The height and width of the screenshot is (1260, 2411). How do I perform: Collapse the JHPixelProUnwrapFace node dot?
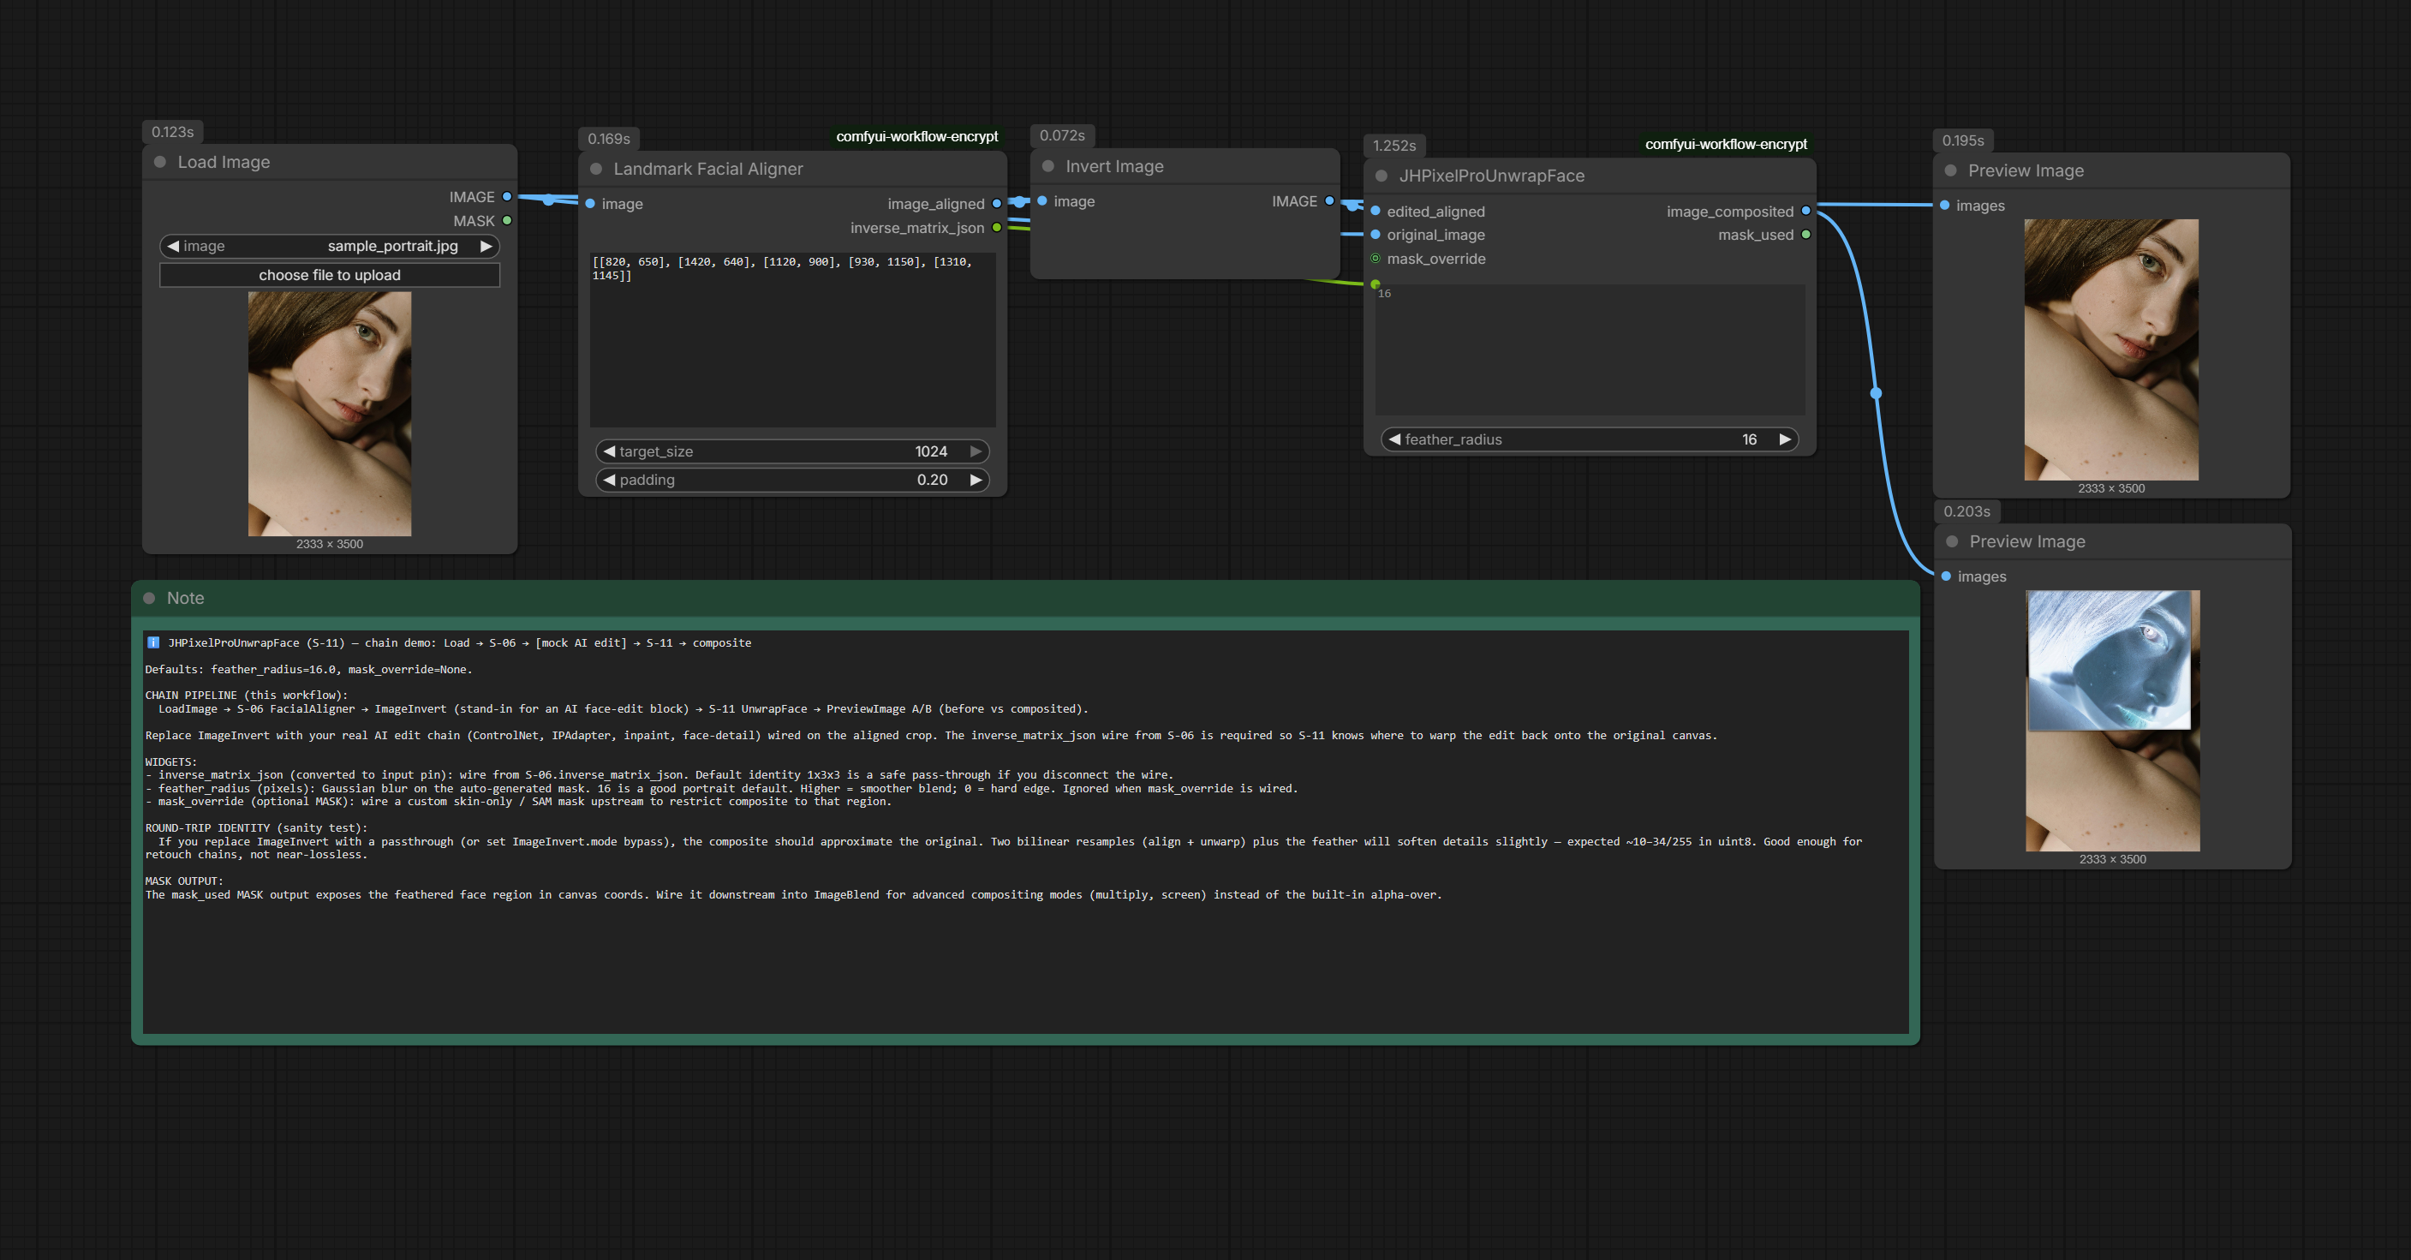1382,175
